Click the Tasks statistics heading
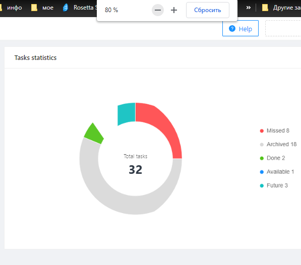Image resolution: width=301 pixels, height=265 pixels. pos(35,58)
